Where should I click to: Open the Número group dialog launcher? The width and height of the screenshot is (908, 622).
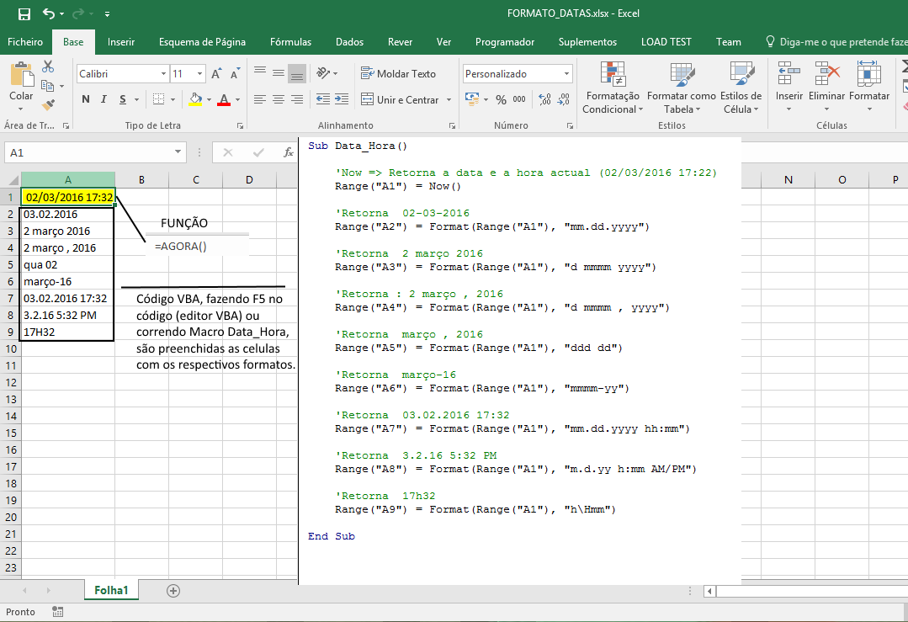(x=570, y=125)
